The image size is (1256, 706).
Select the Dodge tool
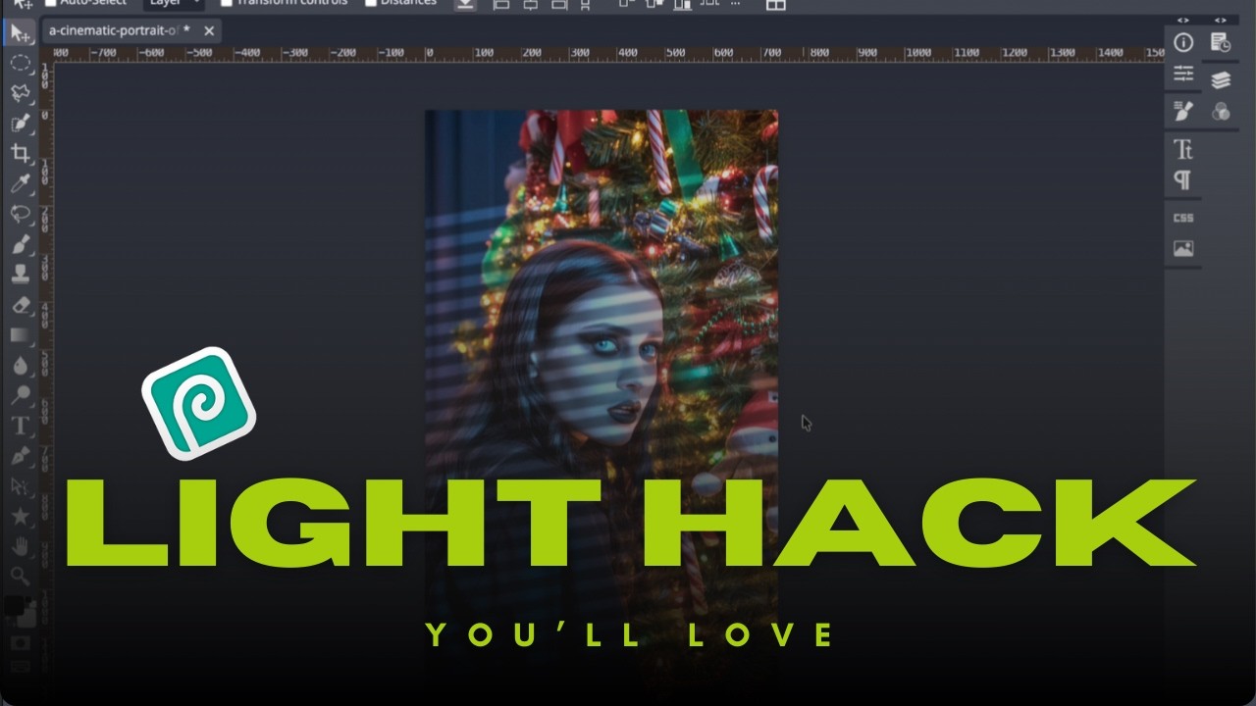[x=20, y=395]
